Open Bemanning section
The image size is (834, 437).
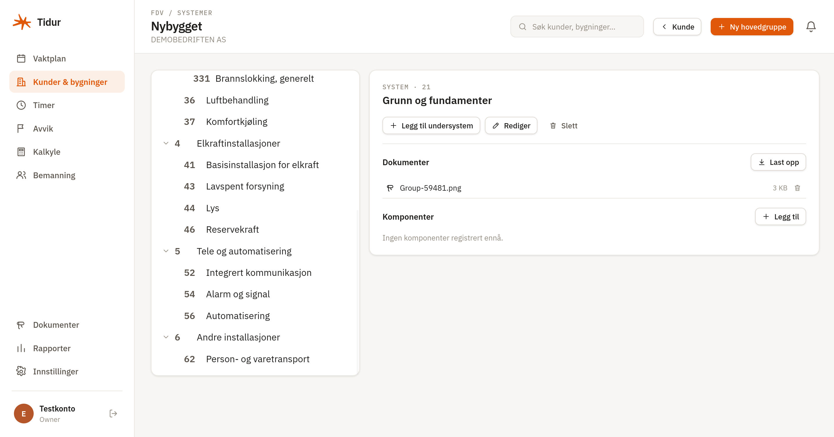coord(67,175)
